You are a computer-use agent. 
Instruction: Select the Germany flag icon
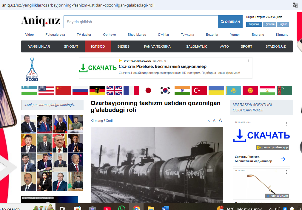click(97, 90)
